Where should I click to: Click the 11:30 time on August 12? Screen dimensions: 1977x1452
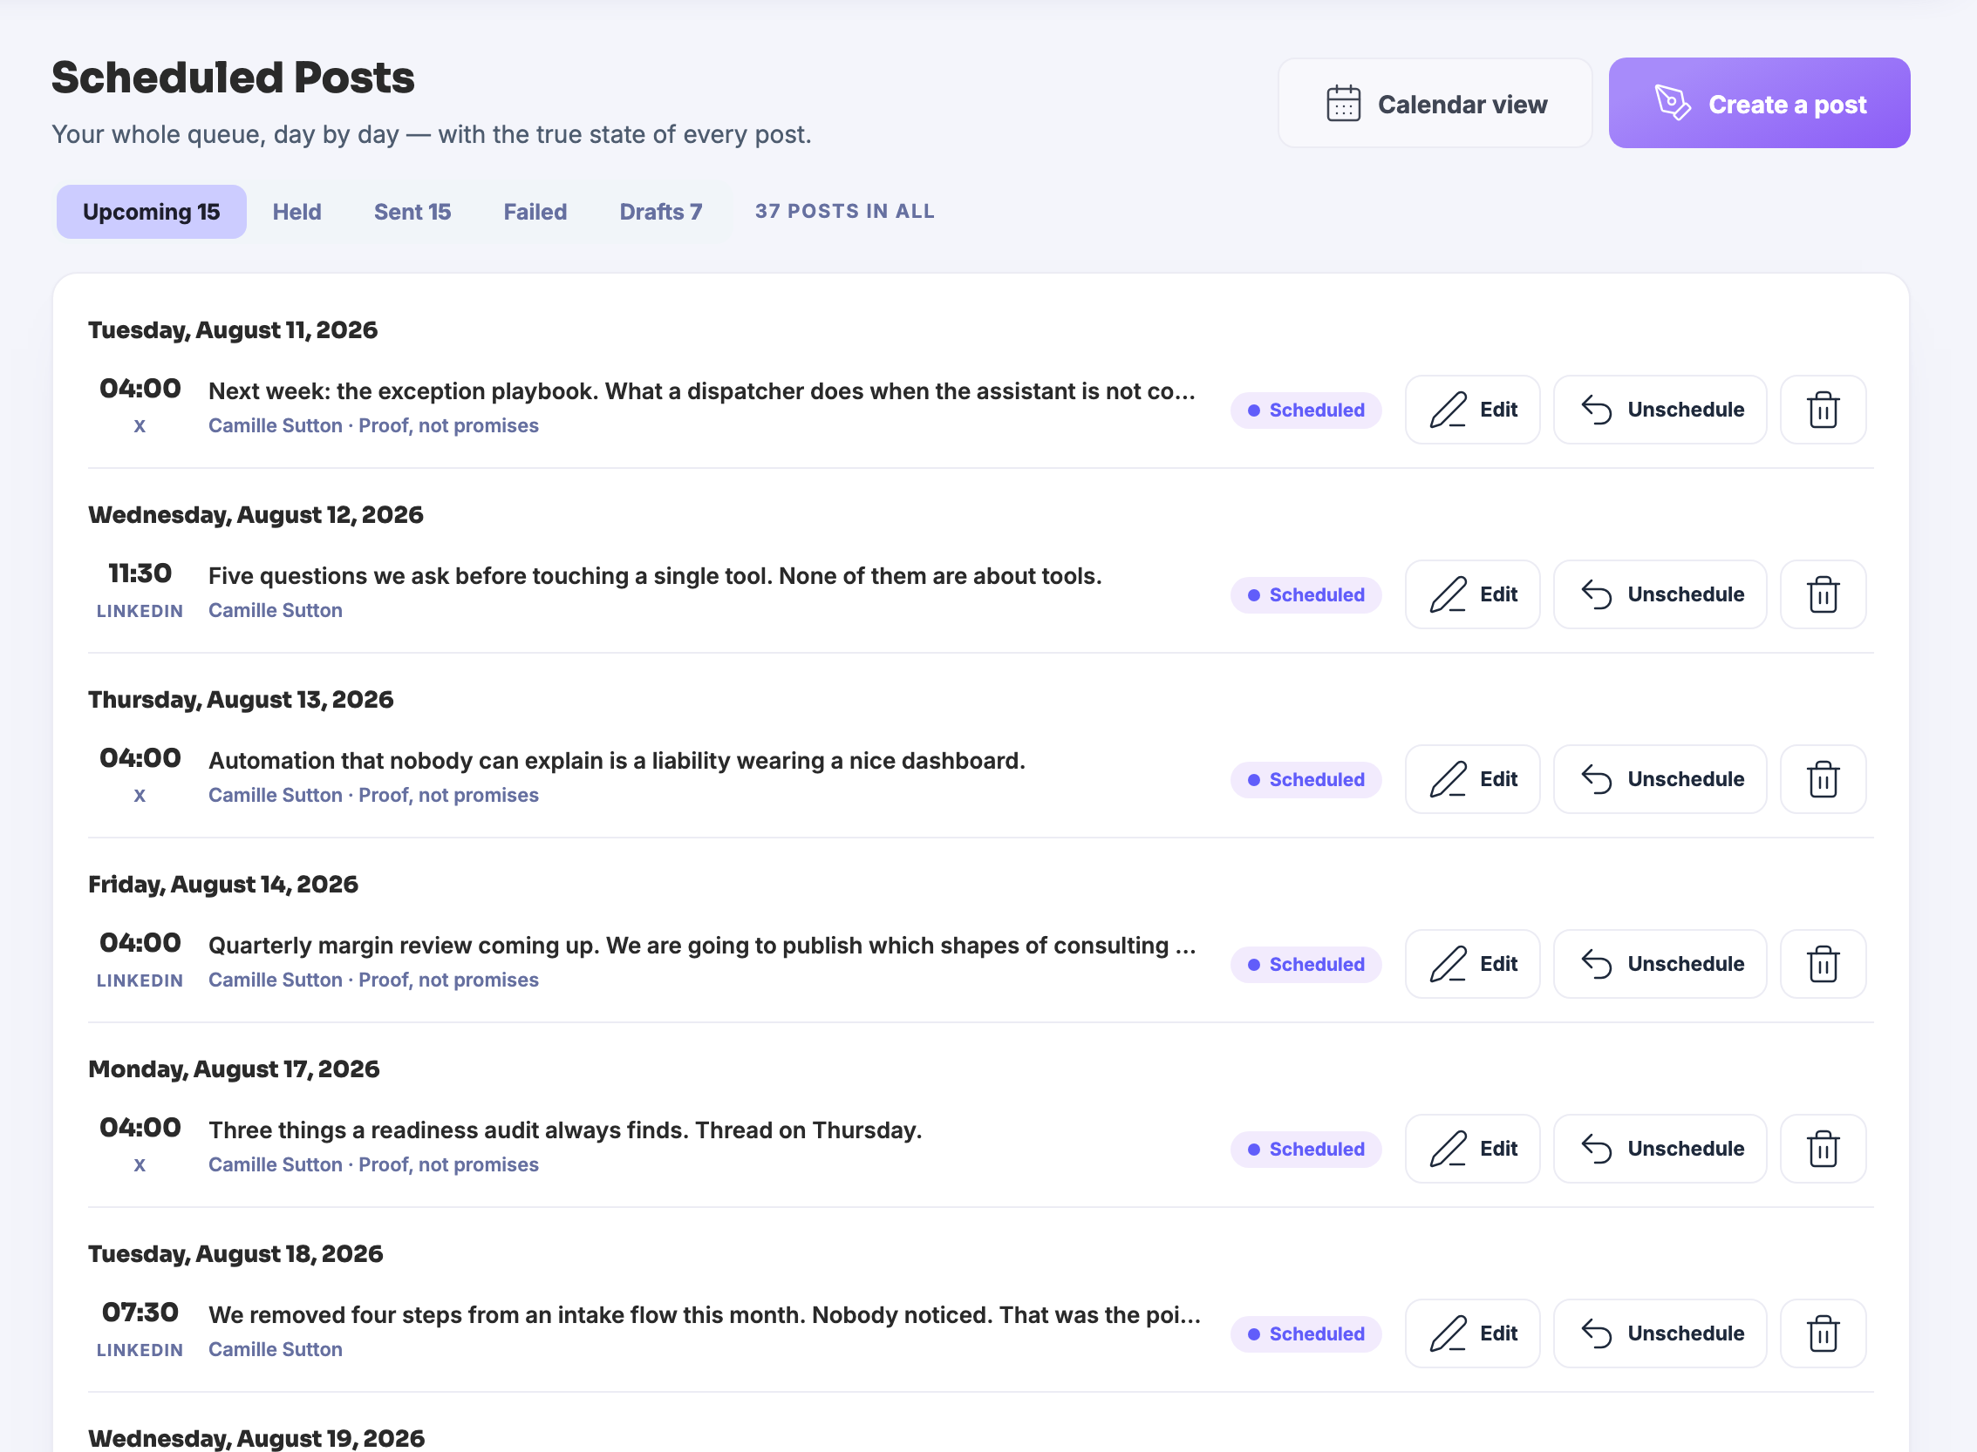click(x=140, y=574)
